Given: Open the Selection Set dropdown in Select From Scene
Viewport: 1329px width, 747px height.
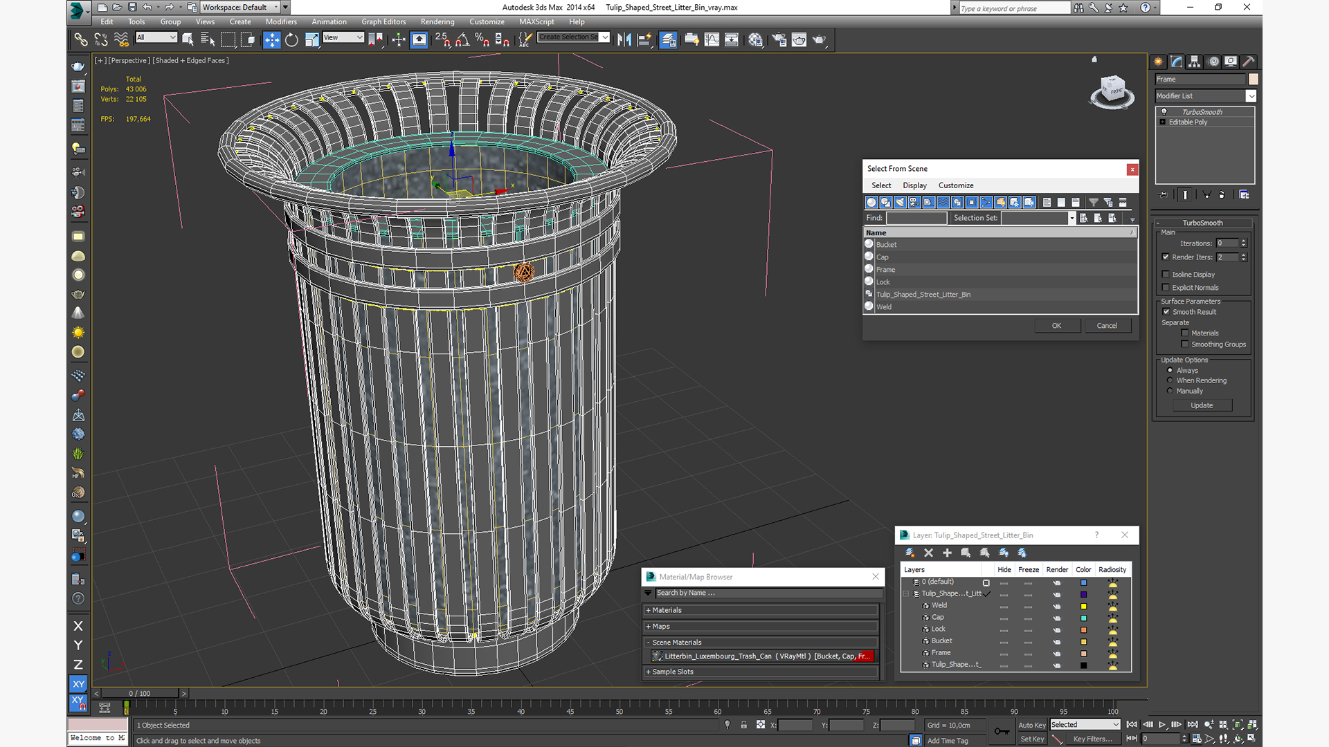Looking at the screenshot, I should click(x=1072, y=218).
